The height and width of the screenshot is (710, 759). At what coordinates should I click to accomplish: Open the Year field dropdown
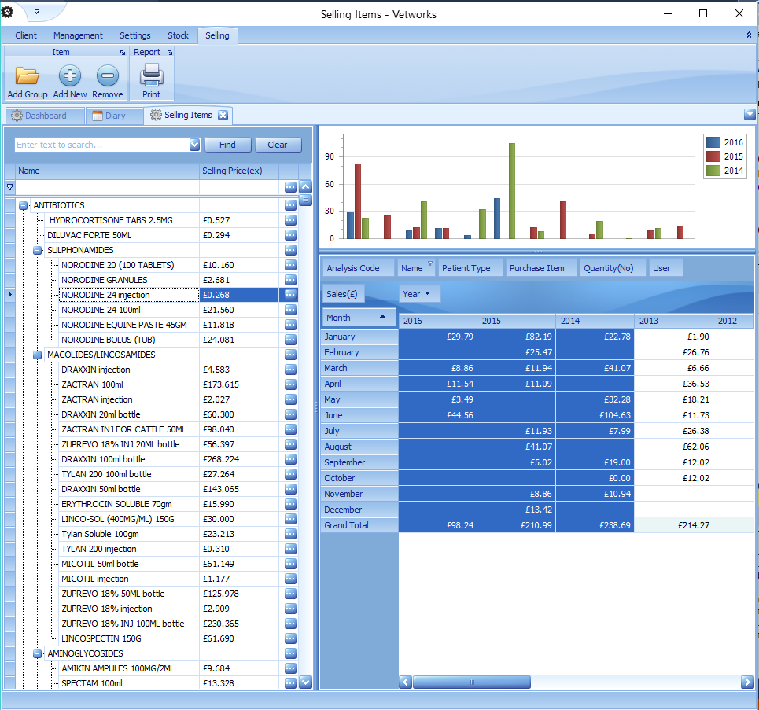(419, 294)
